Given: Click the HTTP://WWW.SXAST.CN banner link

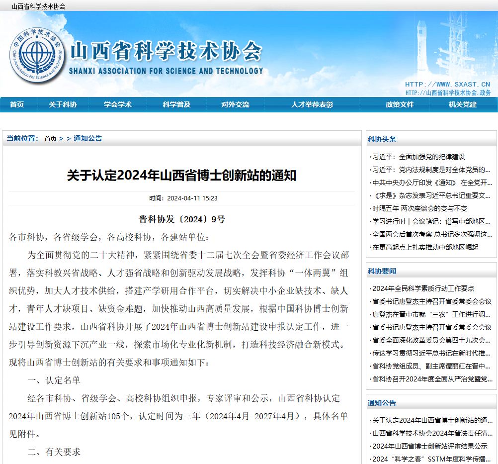Looking at the screenshot, I should pos(447,84).
